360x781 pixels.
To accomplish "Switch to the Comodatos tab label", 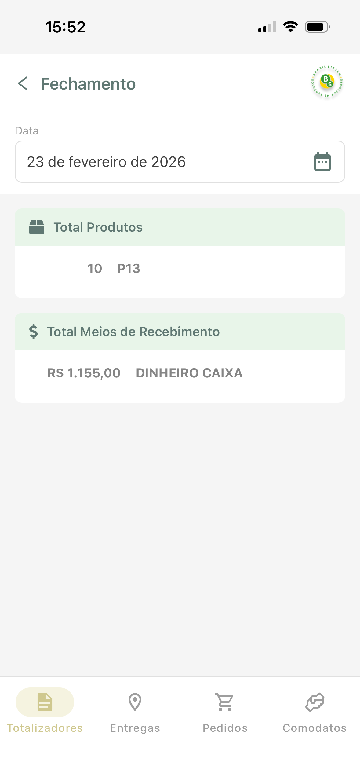I will (x=315, y=728).
